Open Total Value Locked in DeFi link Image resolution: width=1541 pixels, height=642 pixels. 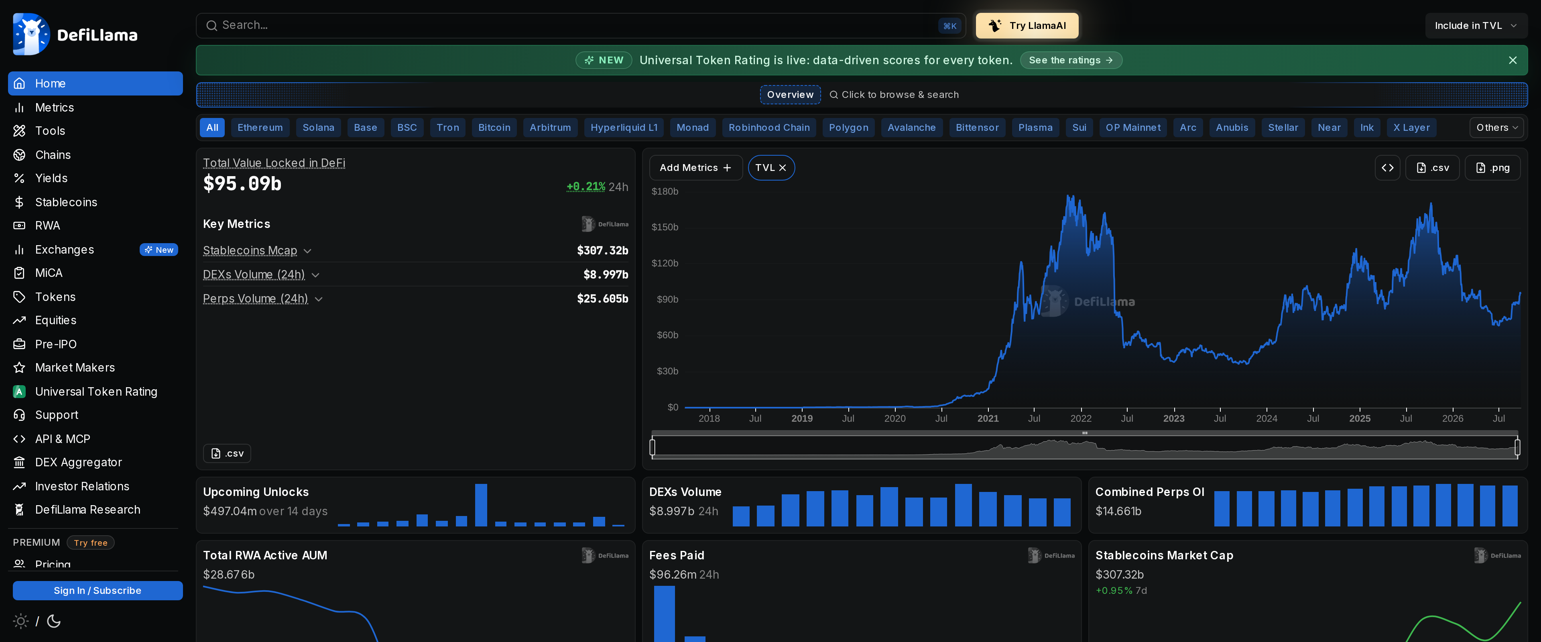click(x=274, y=163)
